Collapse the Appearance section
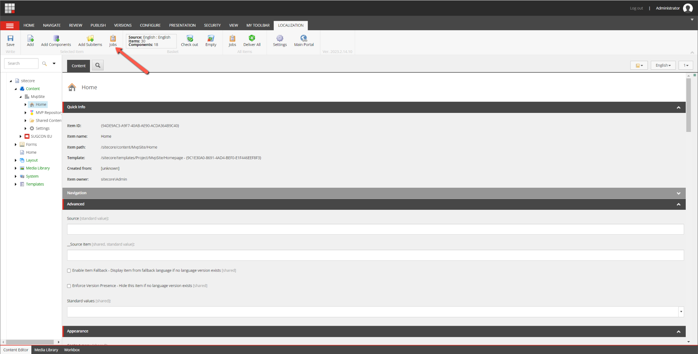This screenshot has height=354, width=698. 679,332
